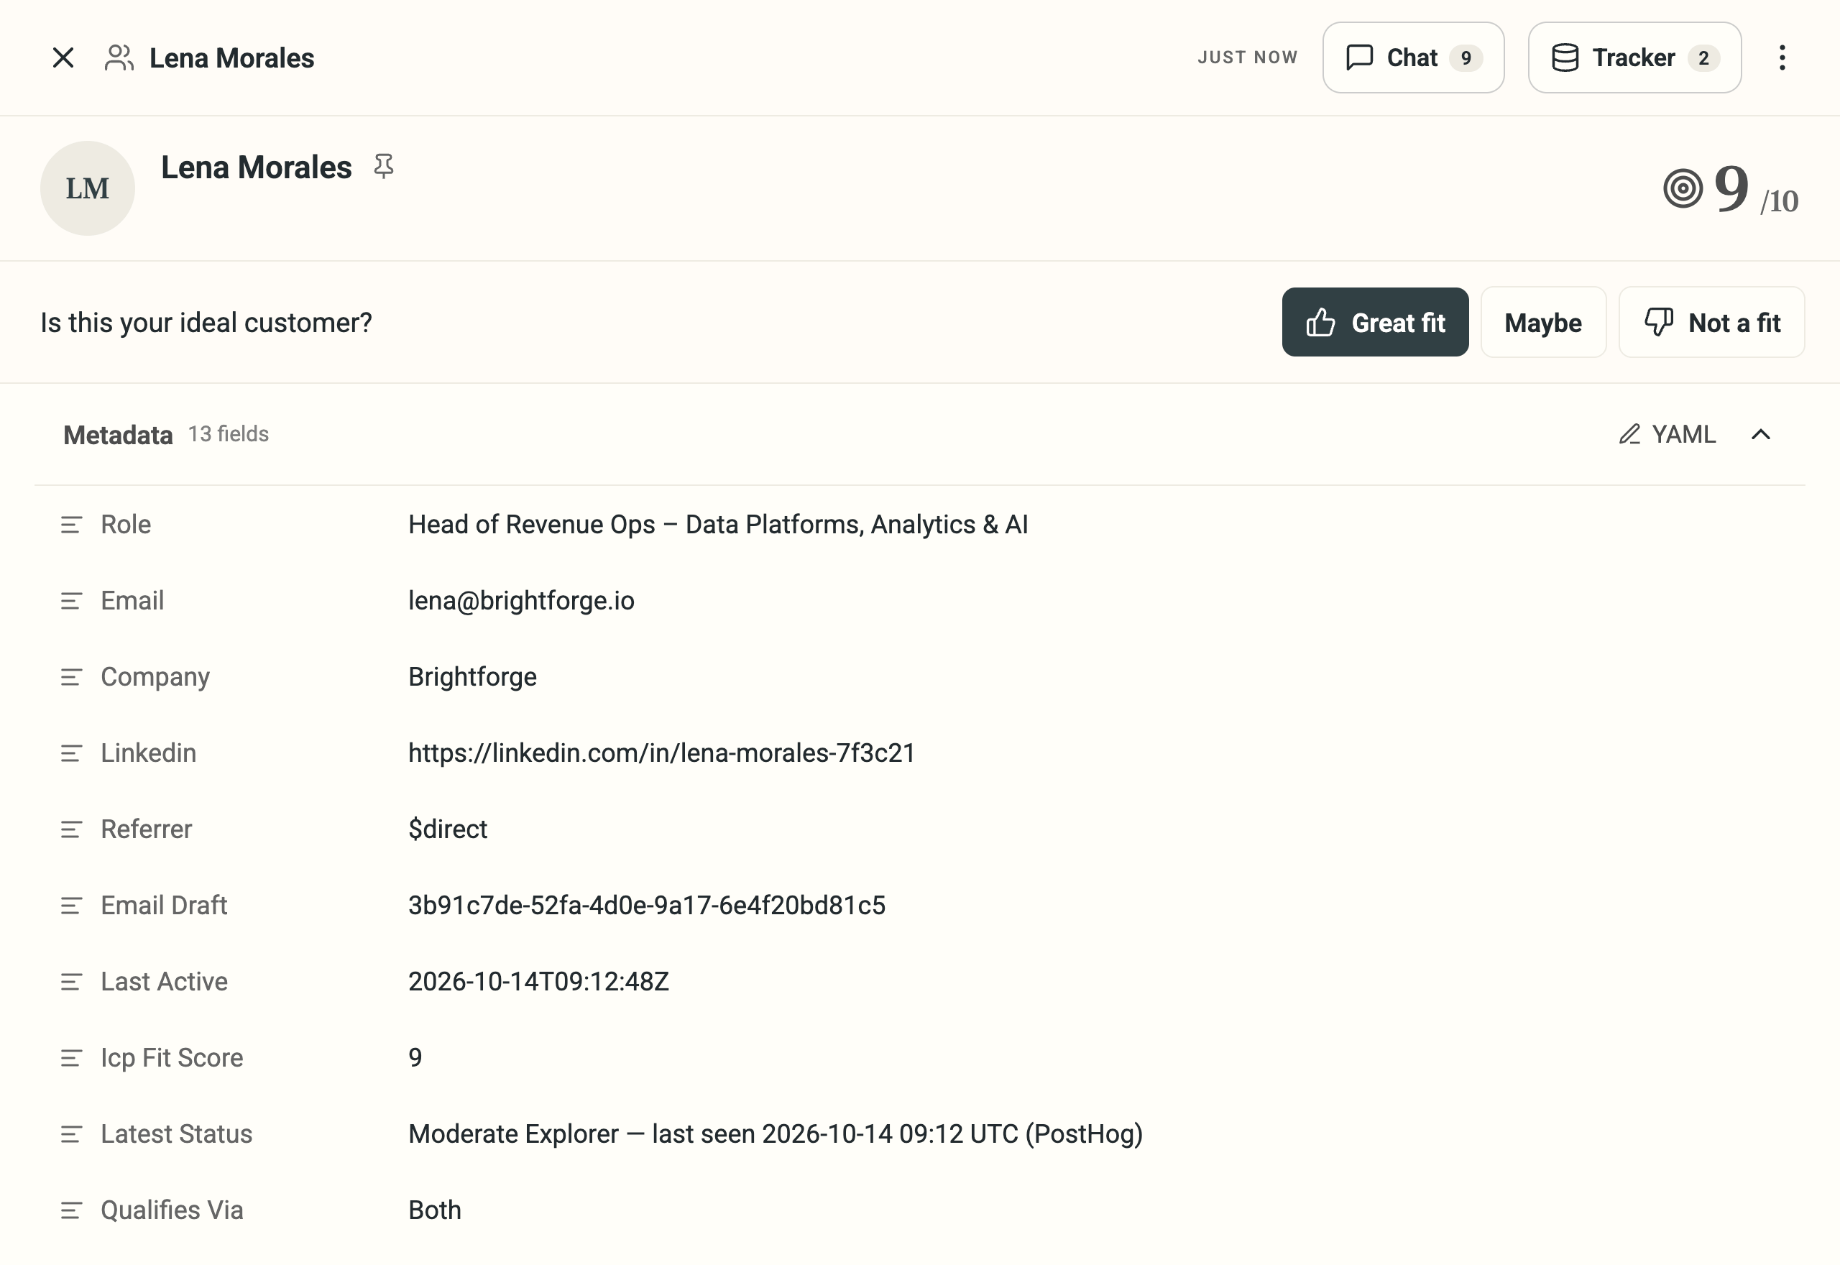Click the pin icon beside Lena Morales
Viewport: 1840px width, 1265px height.
pos(384,167)
